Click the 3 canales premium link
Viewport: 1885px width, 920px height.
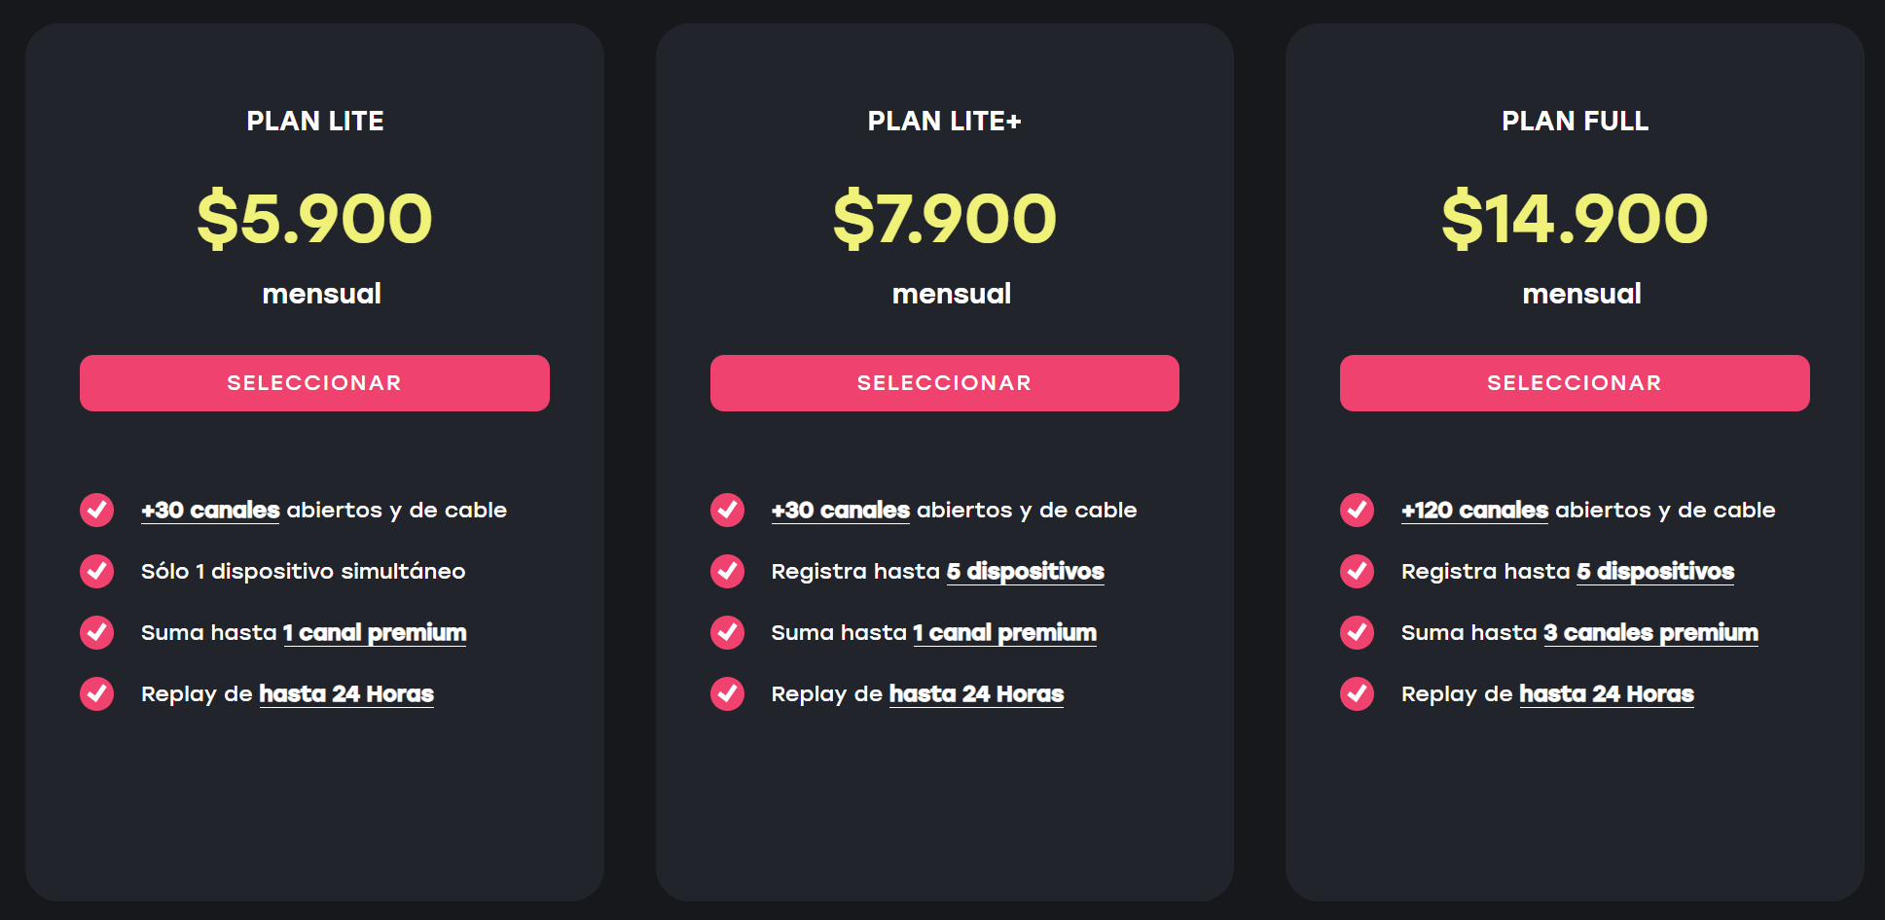coord(1650,633)
